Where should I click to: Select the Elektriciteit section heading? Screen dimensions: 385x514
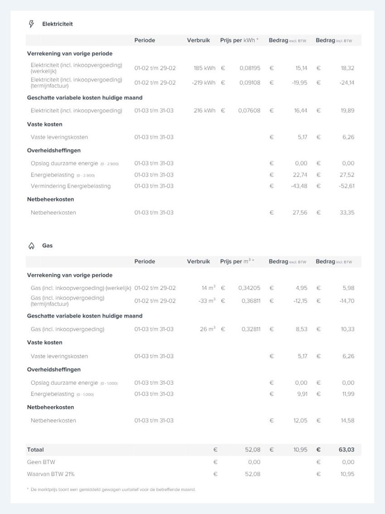click(57, 24)
